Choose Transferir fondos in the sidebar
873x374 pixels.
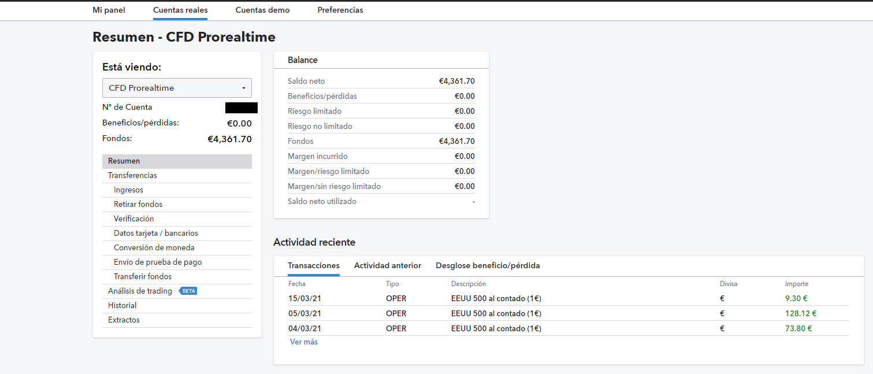click(x=143, y=277)
